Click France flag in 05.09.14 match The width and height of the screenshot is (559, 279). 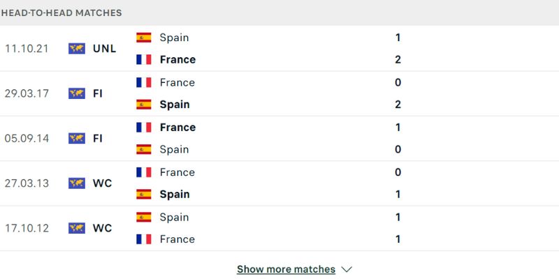(x=144, y=127)
